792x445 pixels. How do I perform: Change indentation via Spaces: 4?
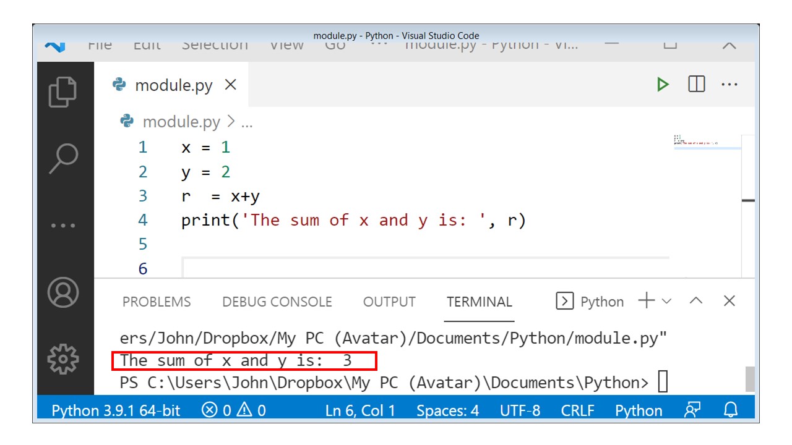click(448, 410)
